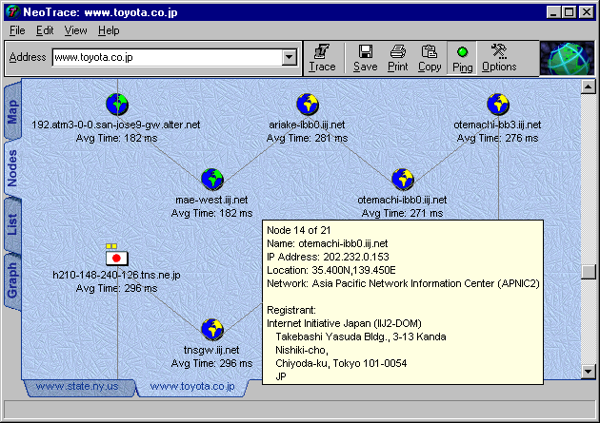Click the 'tnsgw.iij.net' label

(211, 350)
